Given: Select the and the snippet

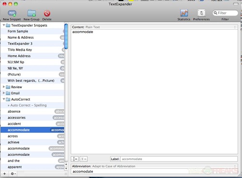Looking at the screenshot, I should tap(32, 161).
